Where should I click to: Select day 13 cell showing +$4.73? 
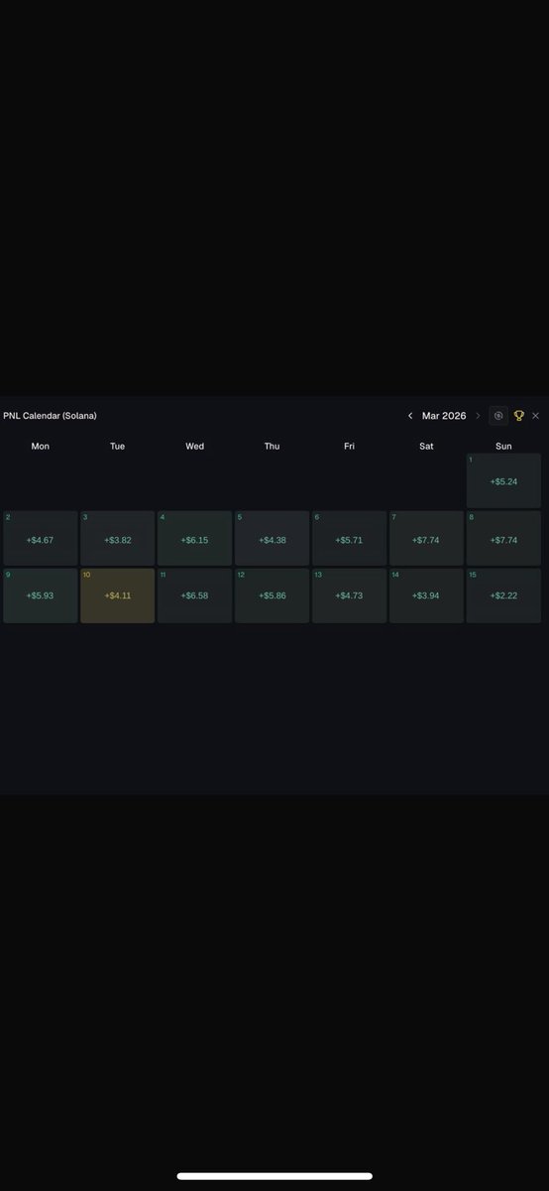349,595
